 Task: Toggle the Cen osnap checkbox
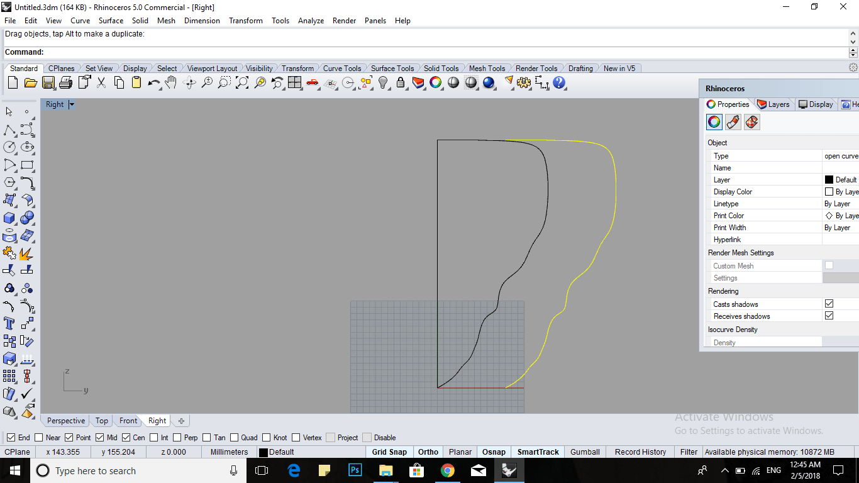[126, 438]
